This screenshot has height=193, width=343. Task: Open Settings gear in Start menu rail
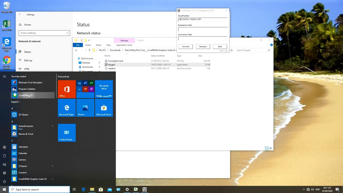[4, 173]
